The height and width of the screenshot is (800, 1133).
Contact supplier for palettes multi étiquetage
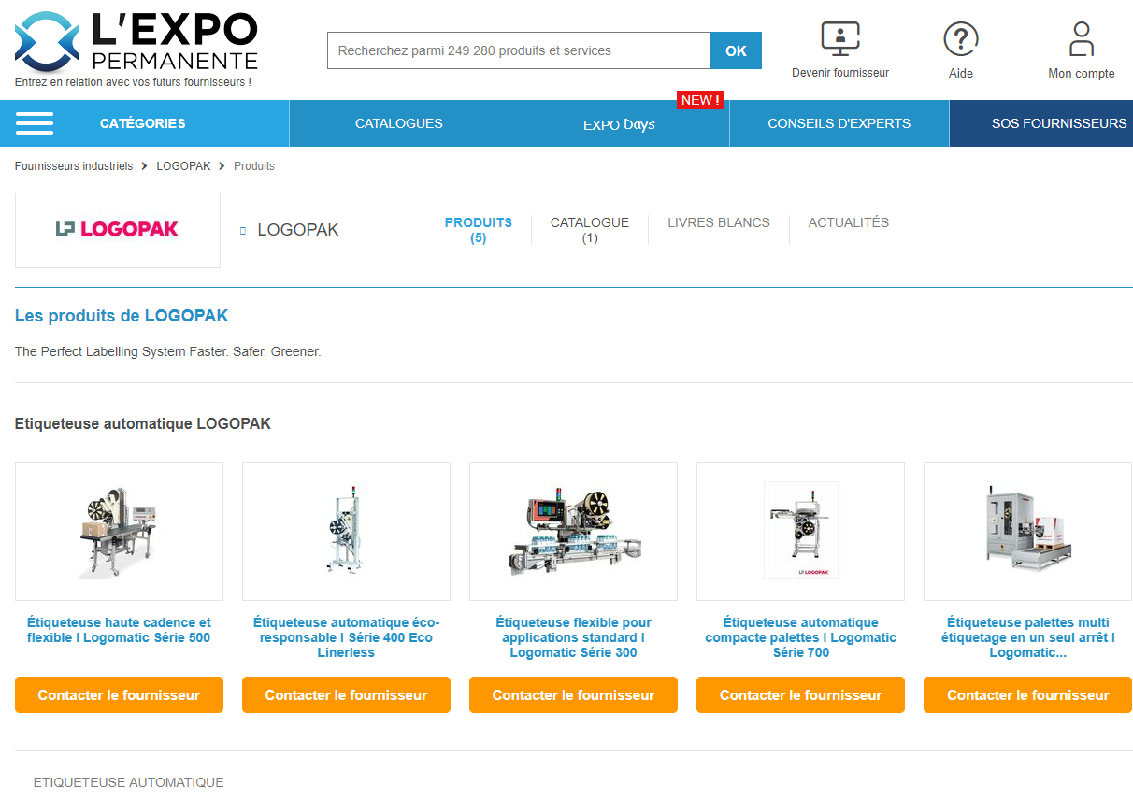(1027, 695)
